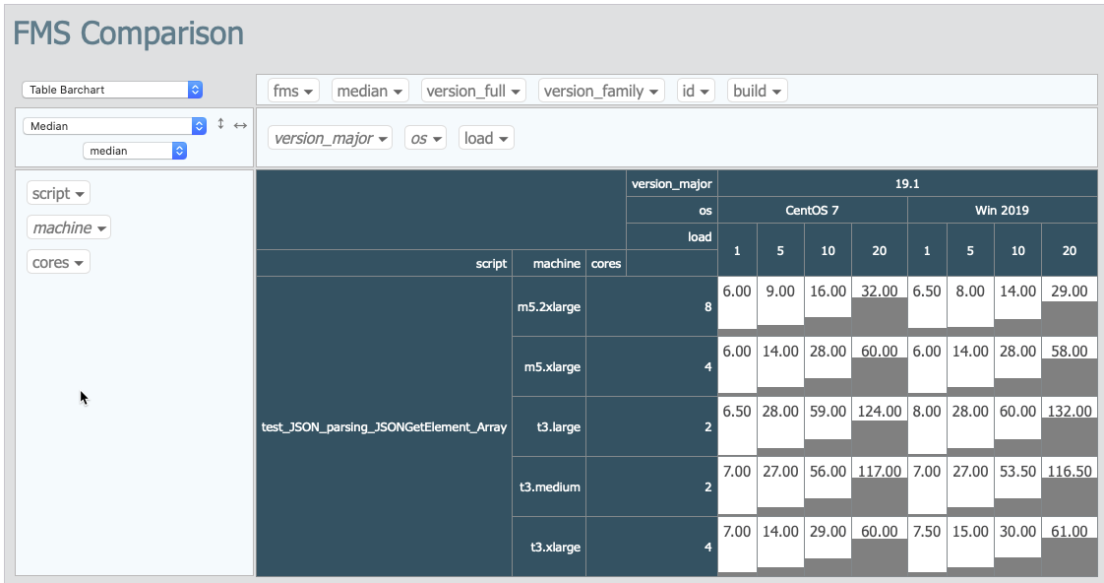
Task: Open the version_major column attribute filter
Action: (331, 138)
